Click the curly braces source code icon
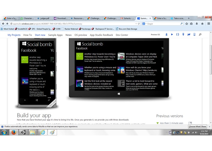 coord(178,35)
